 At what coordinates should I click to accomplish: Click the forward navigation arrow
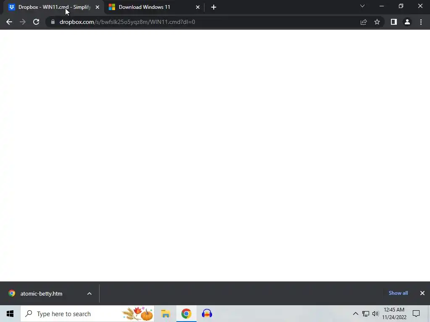pos(23,22)
